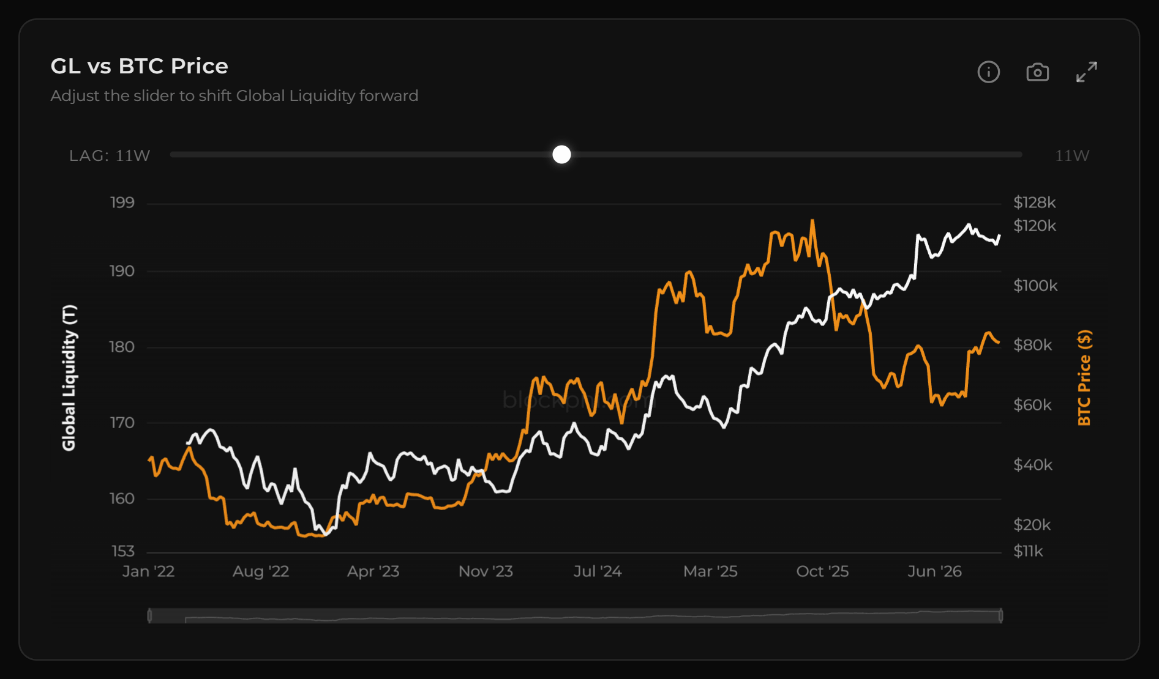Click the slider instruction subtitle text
1159x679 pixels.
pyautogui.click(x=234, y=96)
